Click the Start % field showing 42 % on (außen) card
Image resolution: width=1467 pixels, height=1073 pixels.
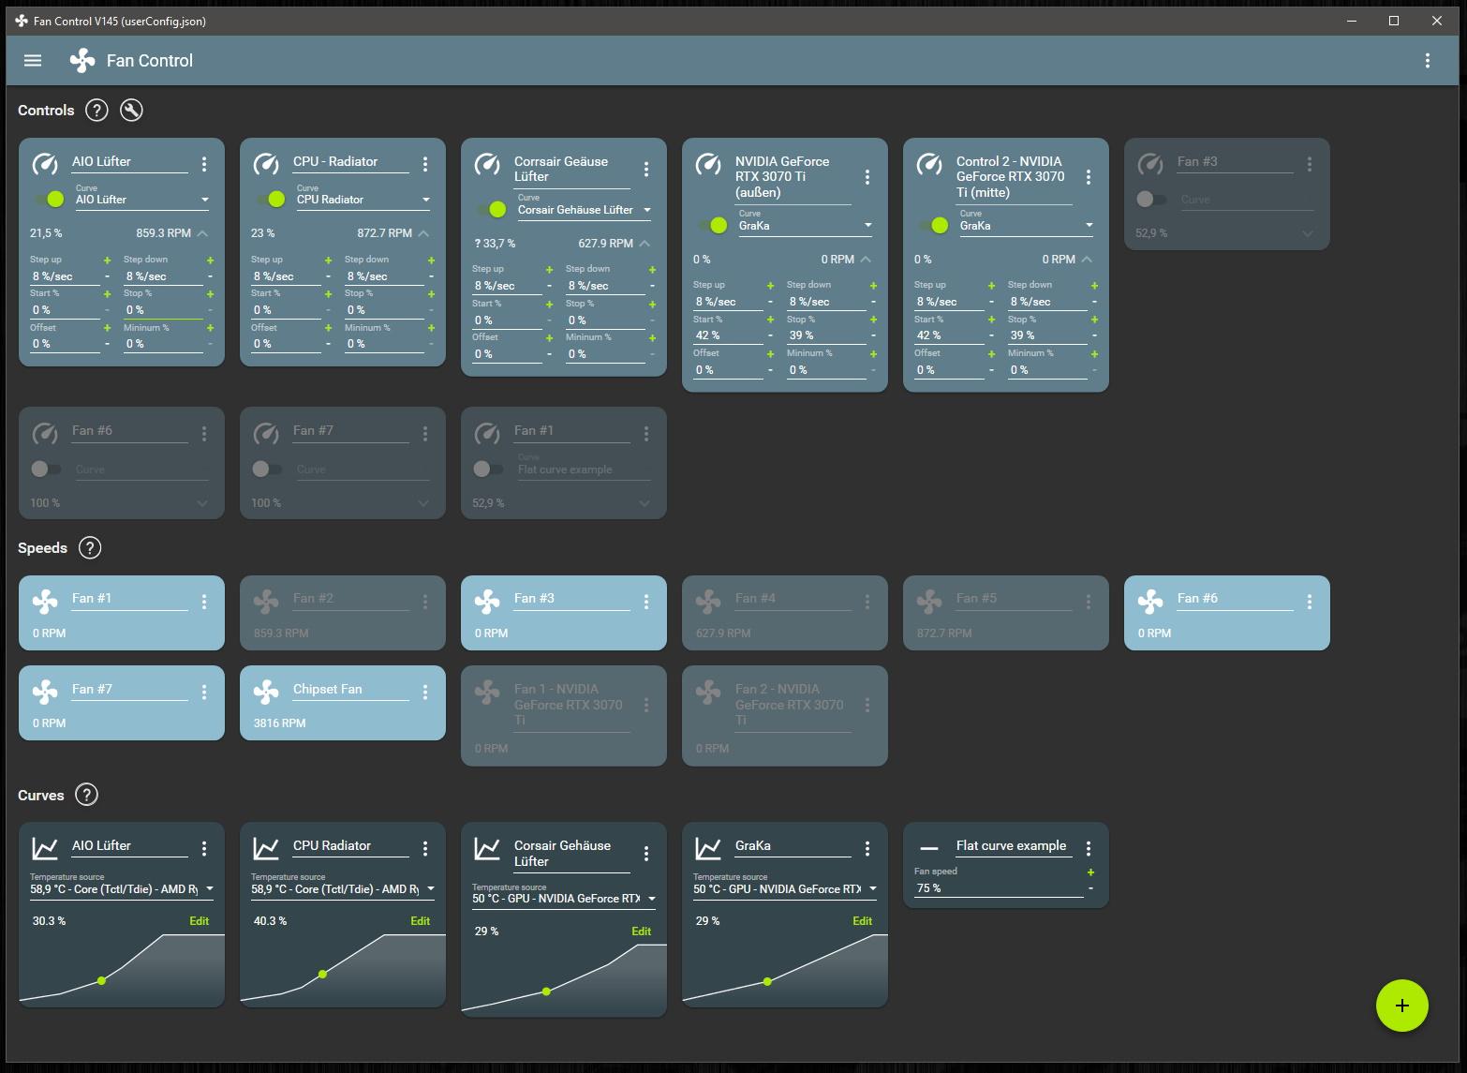(x=728, y=335)
